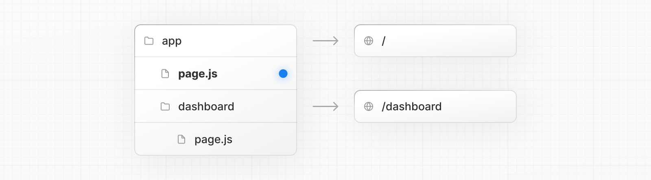
Task: Select page.js label inside dashboard folder
Action: (x=213, y=139)
